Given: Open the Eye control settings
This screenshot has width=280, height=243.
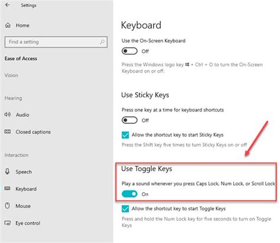Looking at the screenshot, I should [x=28, y=223].
